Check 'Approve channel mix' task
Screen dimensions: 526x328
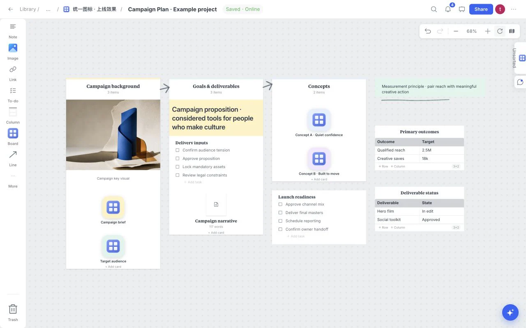[280, 204]
